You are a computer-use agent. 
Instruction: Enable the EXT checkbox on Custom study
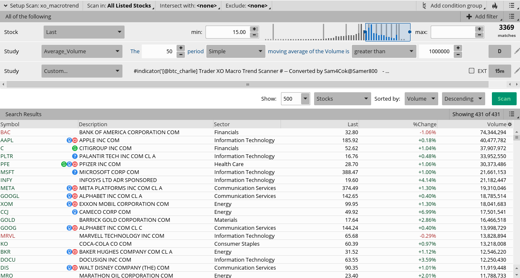tap(472, 71)
